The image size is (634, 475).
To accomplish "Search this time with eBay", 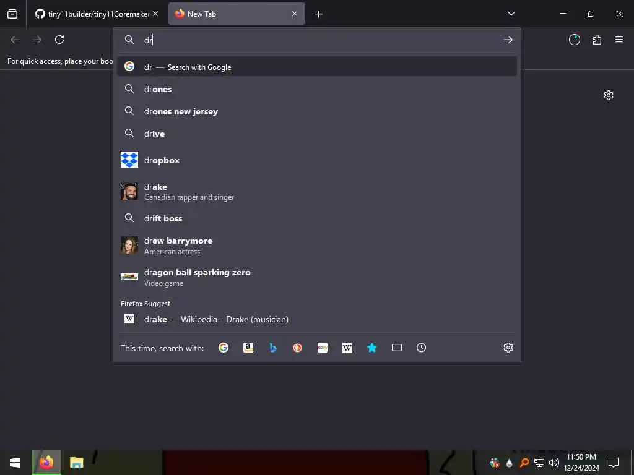I will point(323,348).
